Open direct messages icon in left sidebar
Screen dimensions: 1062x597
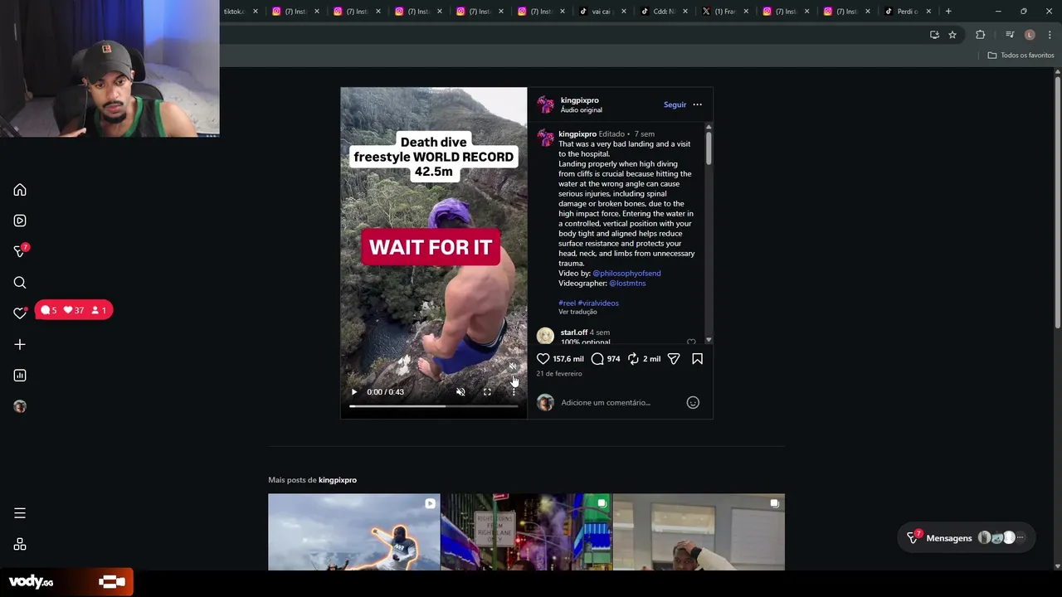coord(20,251)
